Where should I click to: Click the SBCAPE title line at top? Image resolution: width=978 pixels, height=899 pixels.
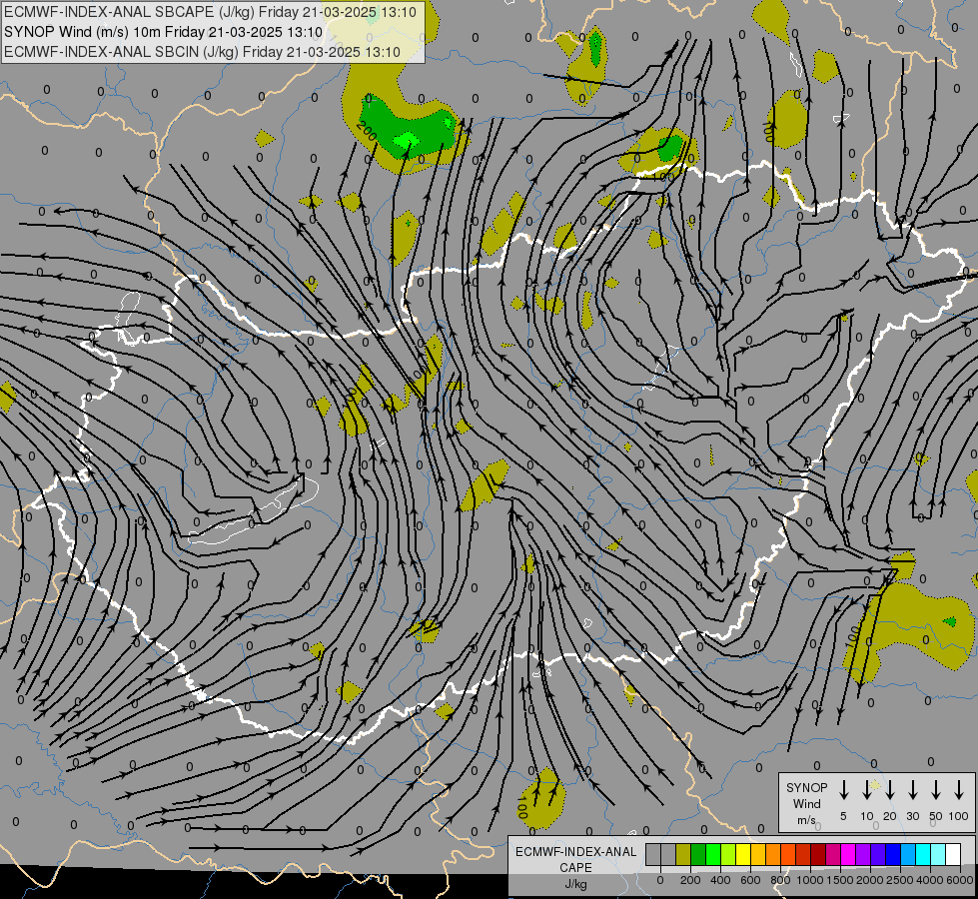point(210,12)
